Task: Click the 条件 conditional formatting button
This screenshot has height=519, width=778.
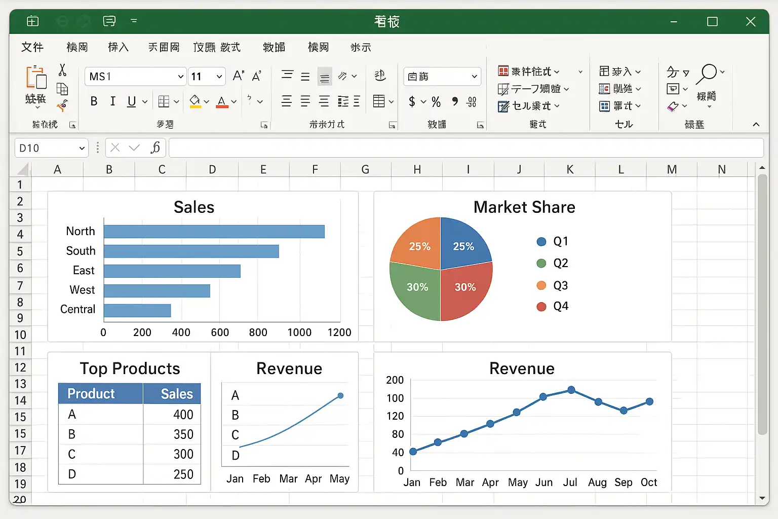Action: click(x=529, y=71)
